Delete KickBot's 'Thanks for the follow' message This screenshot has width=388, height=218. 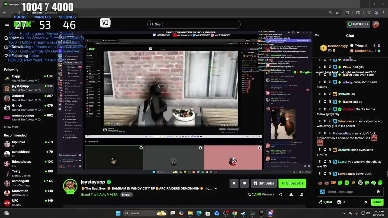pos(319,109)
